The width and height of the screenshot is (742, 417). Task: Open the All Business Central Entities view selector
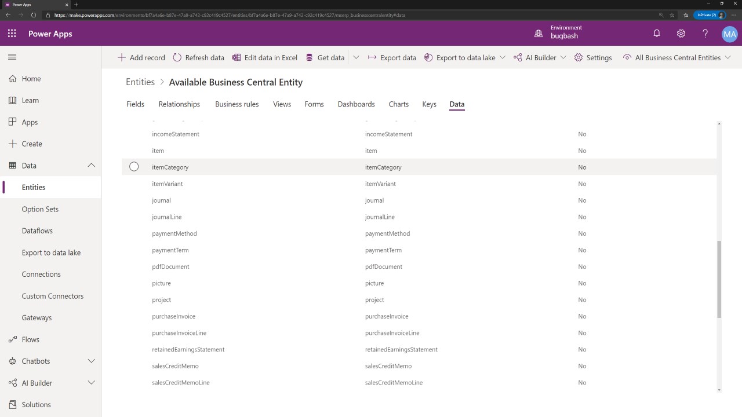[x=676, y=57]
